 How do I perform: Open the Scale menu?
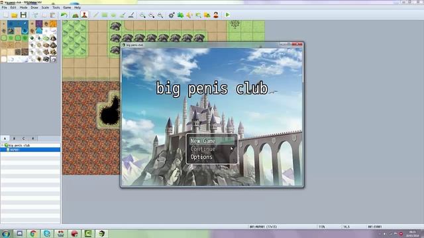[45, 7]
